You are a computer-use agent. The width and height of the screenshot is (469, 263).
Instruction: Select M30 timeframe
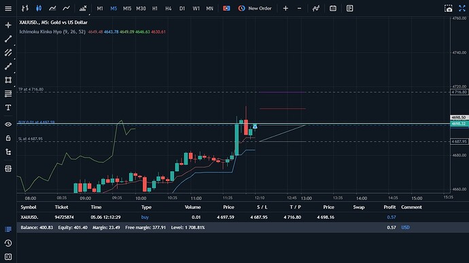coord(141,8)
